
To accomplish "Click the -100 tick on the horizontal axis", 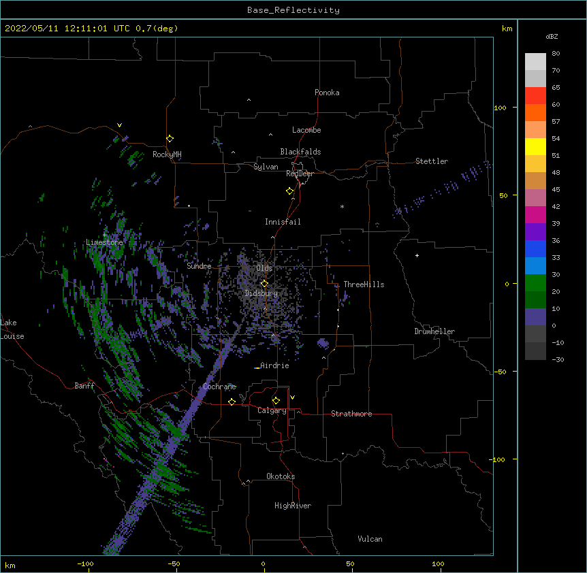I will click(85, 563).
